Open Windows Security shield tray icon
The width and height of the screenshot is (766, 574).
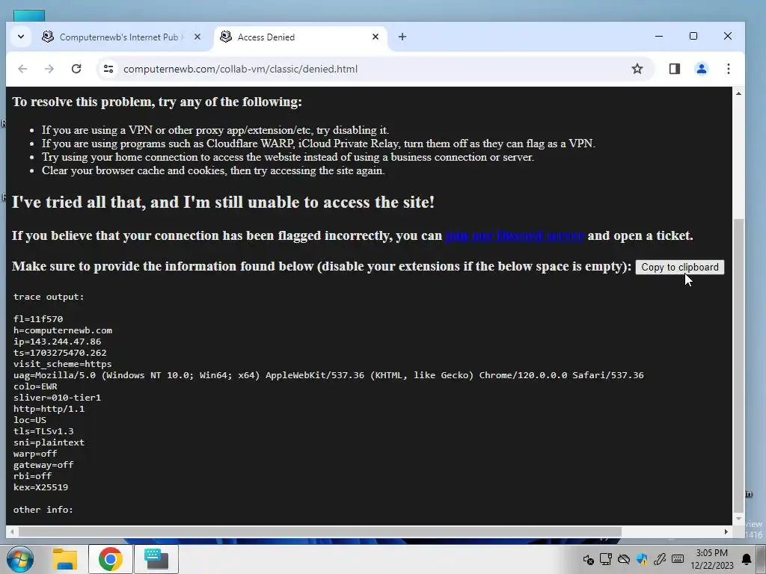[642, 559]
